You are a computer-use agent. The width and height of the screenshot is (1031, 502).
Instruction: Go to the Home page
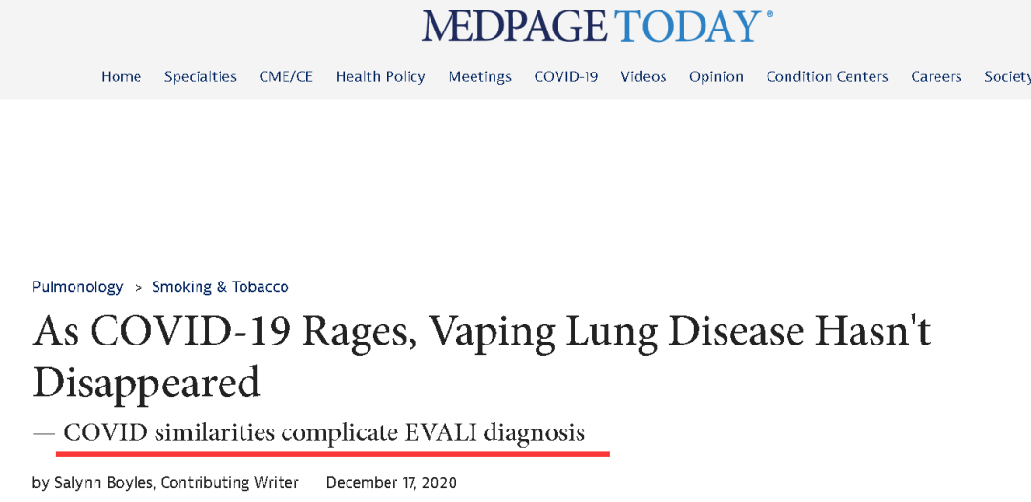121,77
